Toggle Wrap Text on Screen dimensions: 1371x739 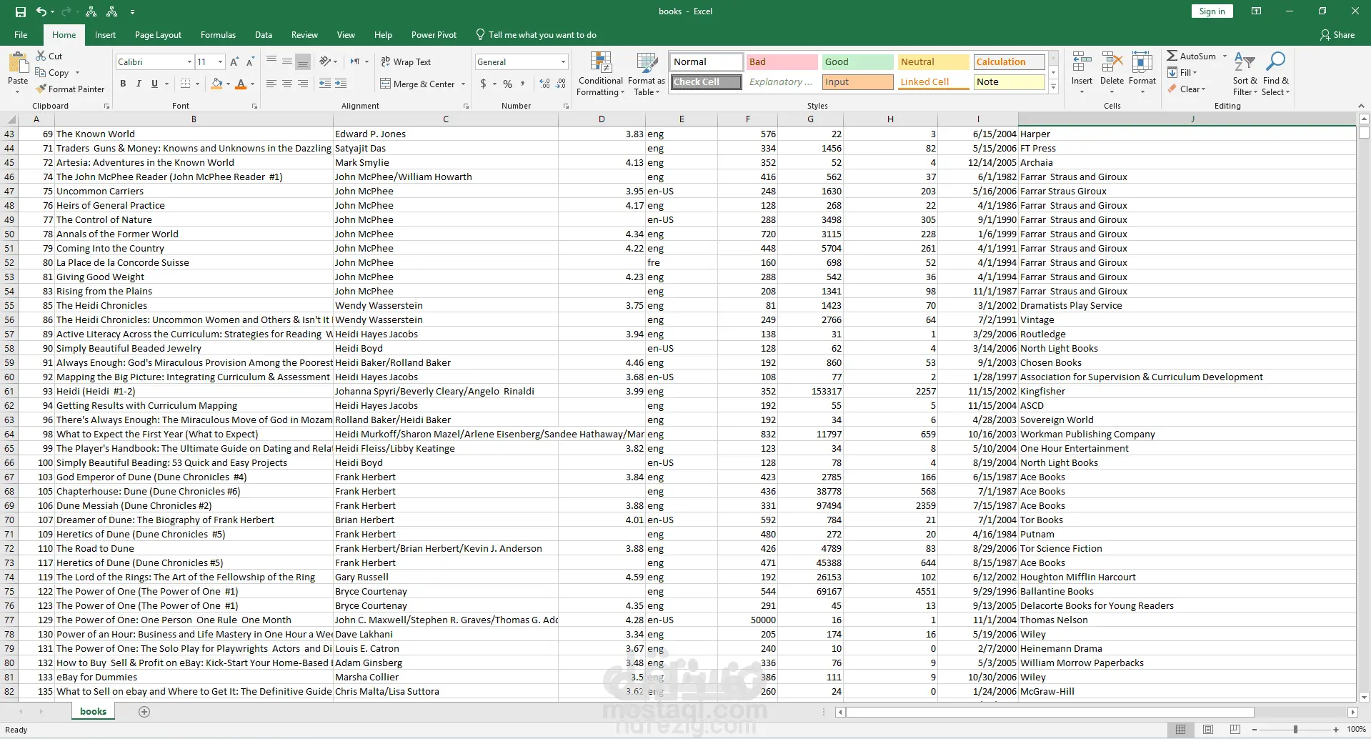click(406, 62)
